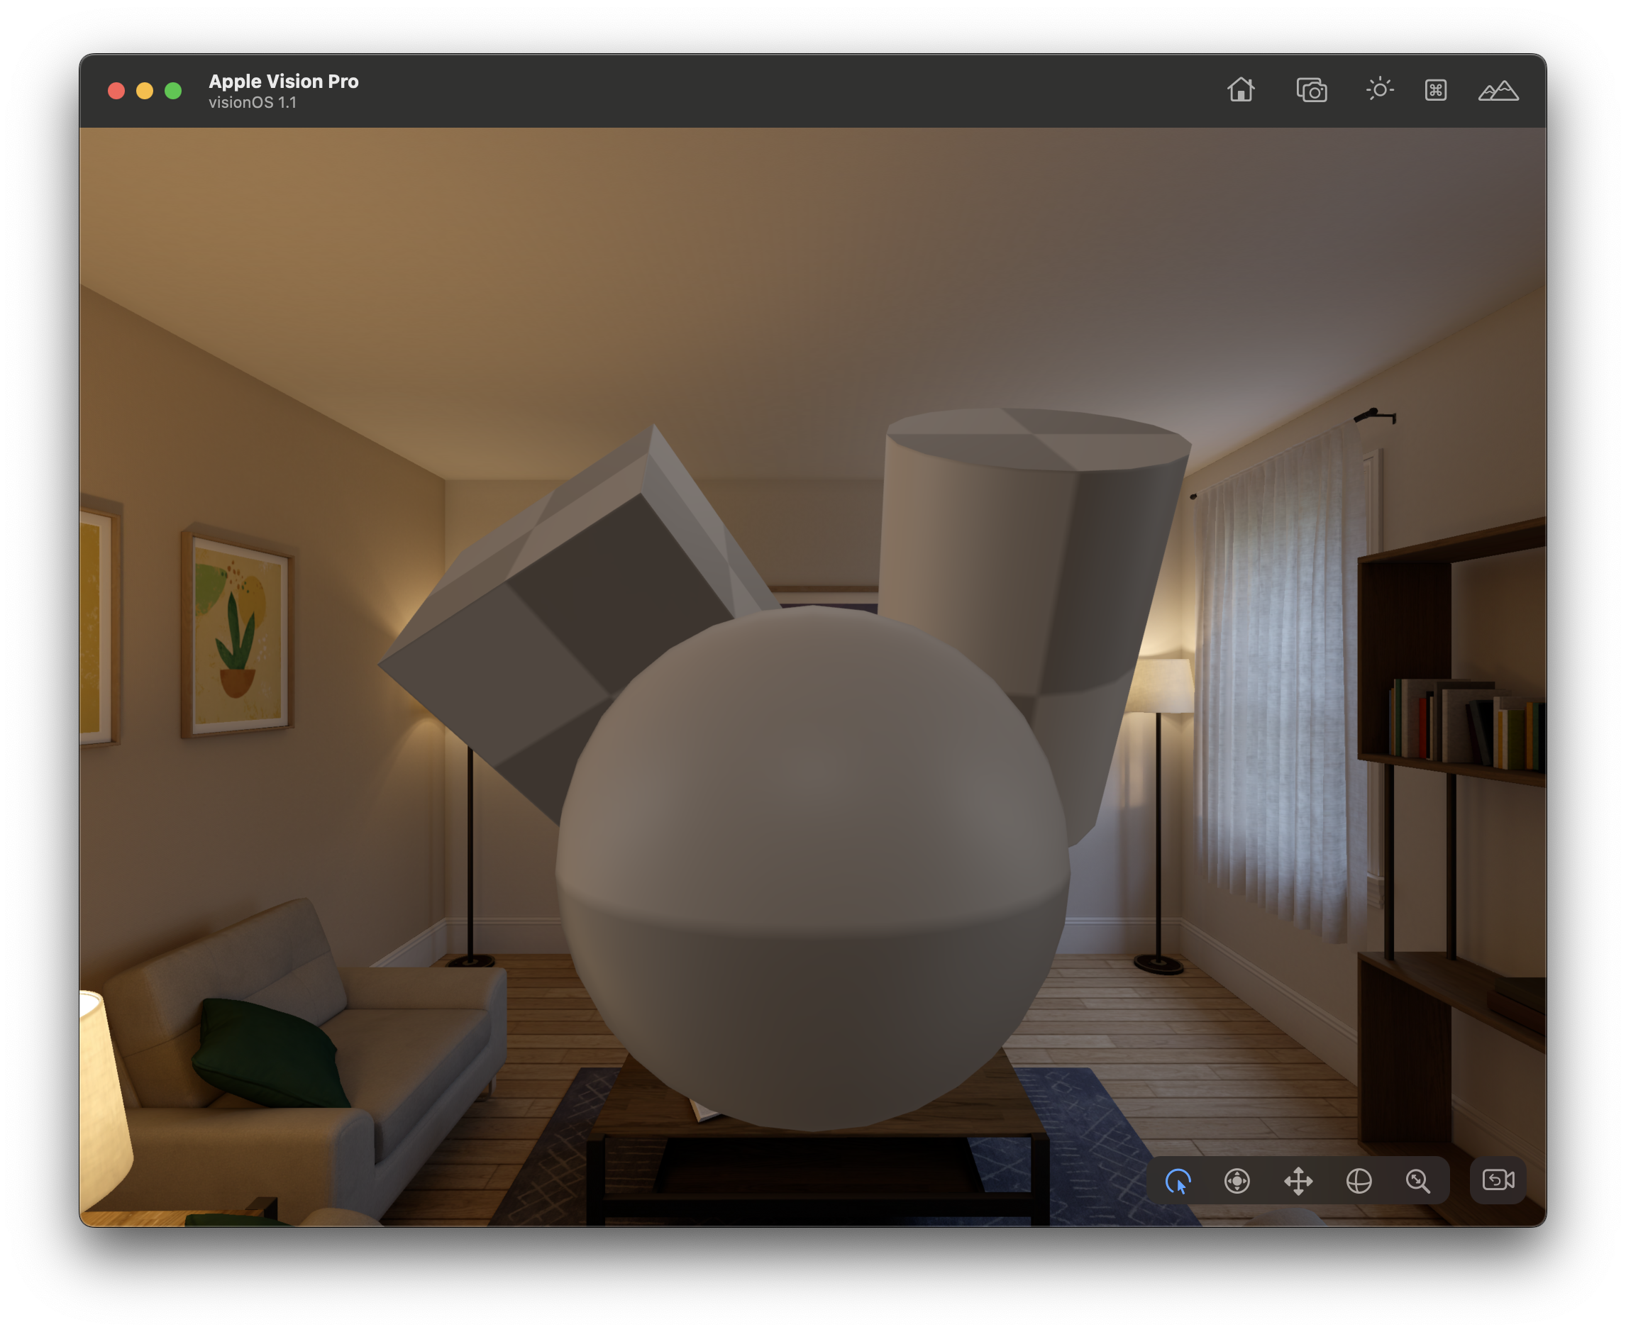The image size is (1626, 1332).
Task: Select the zoom magnifier camera tool
Action: [1417, 1181]
